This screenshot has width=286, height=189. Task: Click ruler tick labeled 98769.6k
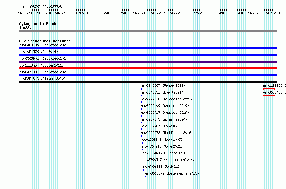click(x=44, y=13)
